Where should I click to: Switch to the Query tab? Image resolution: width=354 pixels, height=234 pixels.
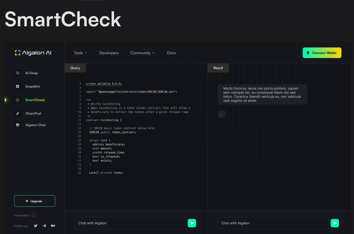click(75, 68)
